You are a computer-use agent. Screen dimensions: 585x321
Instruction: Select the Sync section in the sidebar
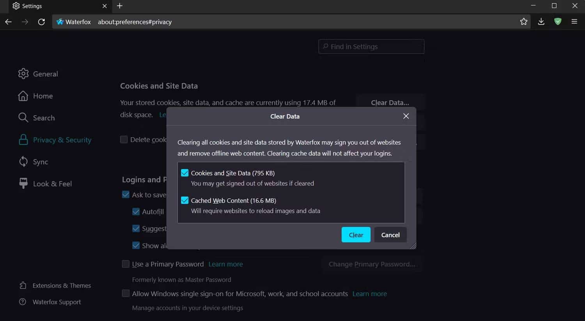(x=40, y=162)
